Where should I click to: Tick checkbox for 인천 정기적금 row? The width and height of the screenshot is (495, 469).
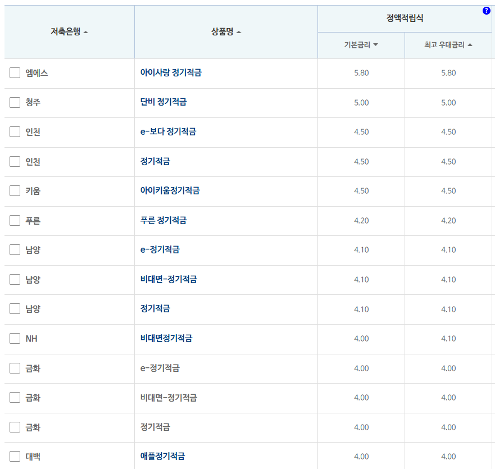coord(15,161)
